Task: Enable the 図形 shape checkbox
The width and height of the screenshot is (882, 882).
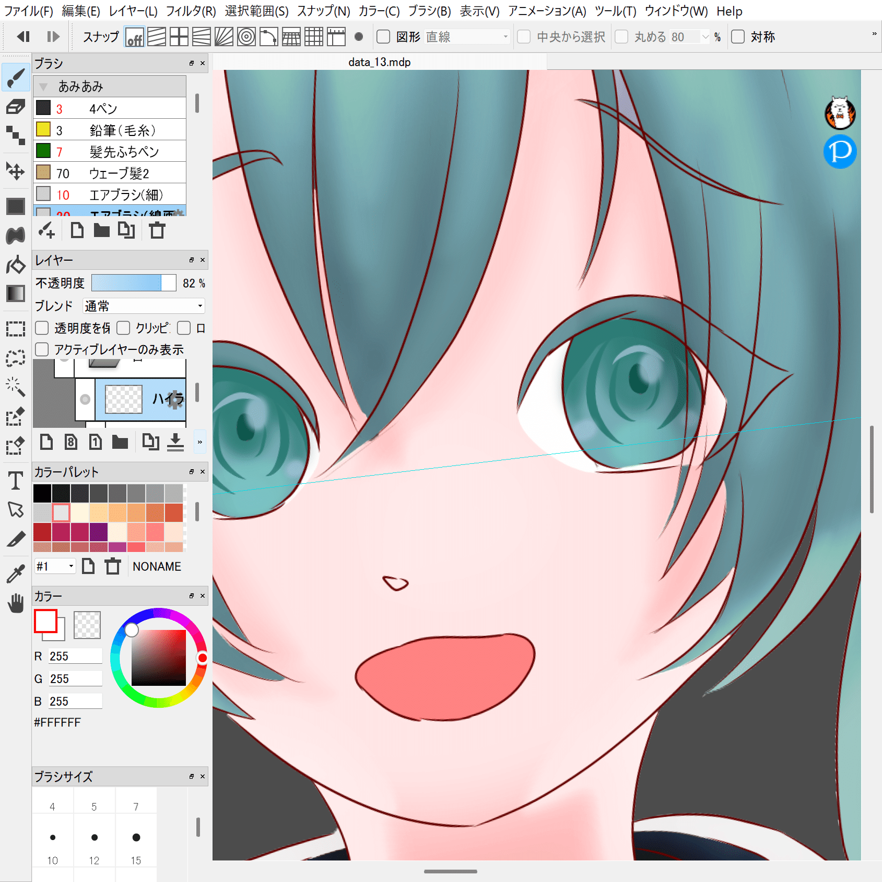Action: coord(383,37)
